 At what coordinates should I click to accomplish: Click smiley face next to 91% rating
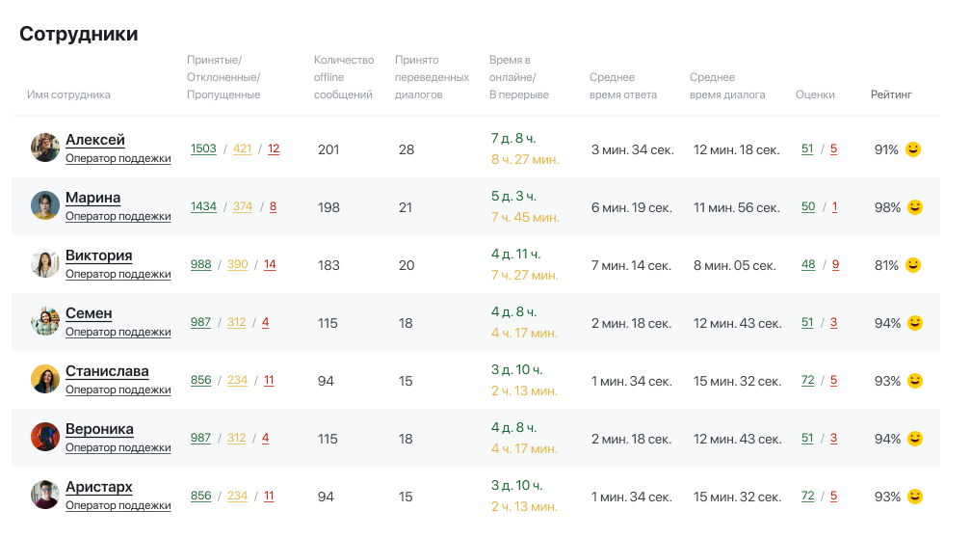coord(915,149)
